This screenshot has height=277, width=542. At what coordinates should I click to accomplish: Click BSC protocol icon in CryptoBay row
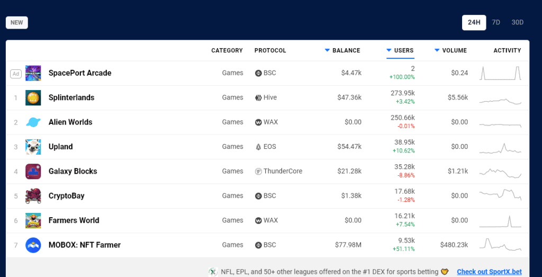(x=258, y=196)
